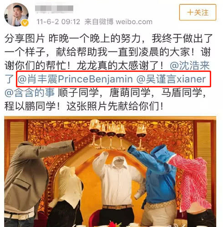Click the text 程以鹏同学 in post
223x227 pixels.
click(x=30, y=106)
